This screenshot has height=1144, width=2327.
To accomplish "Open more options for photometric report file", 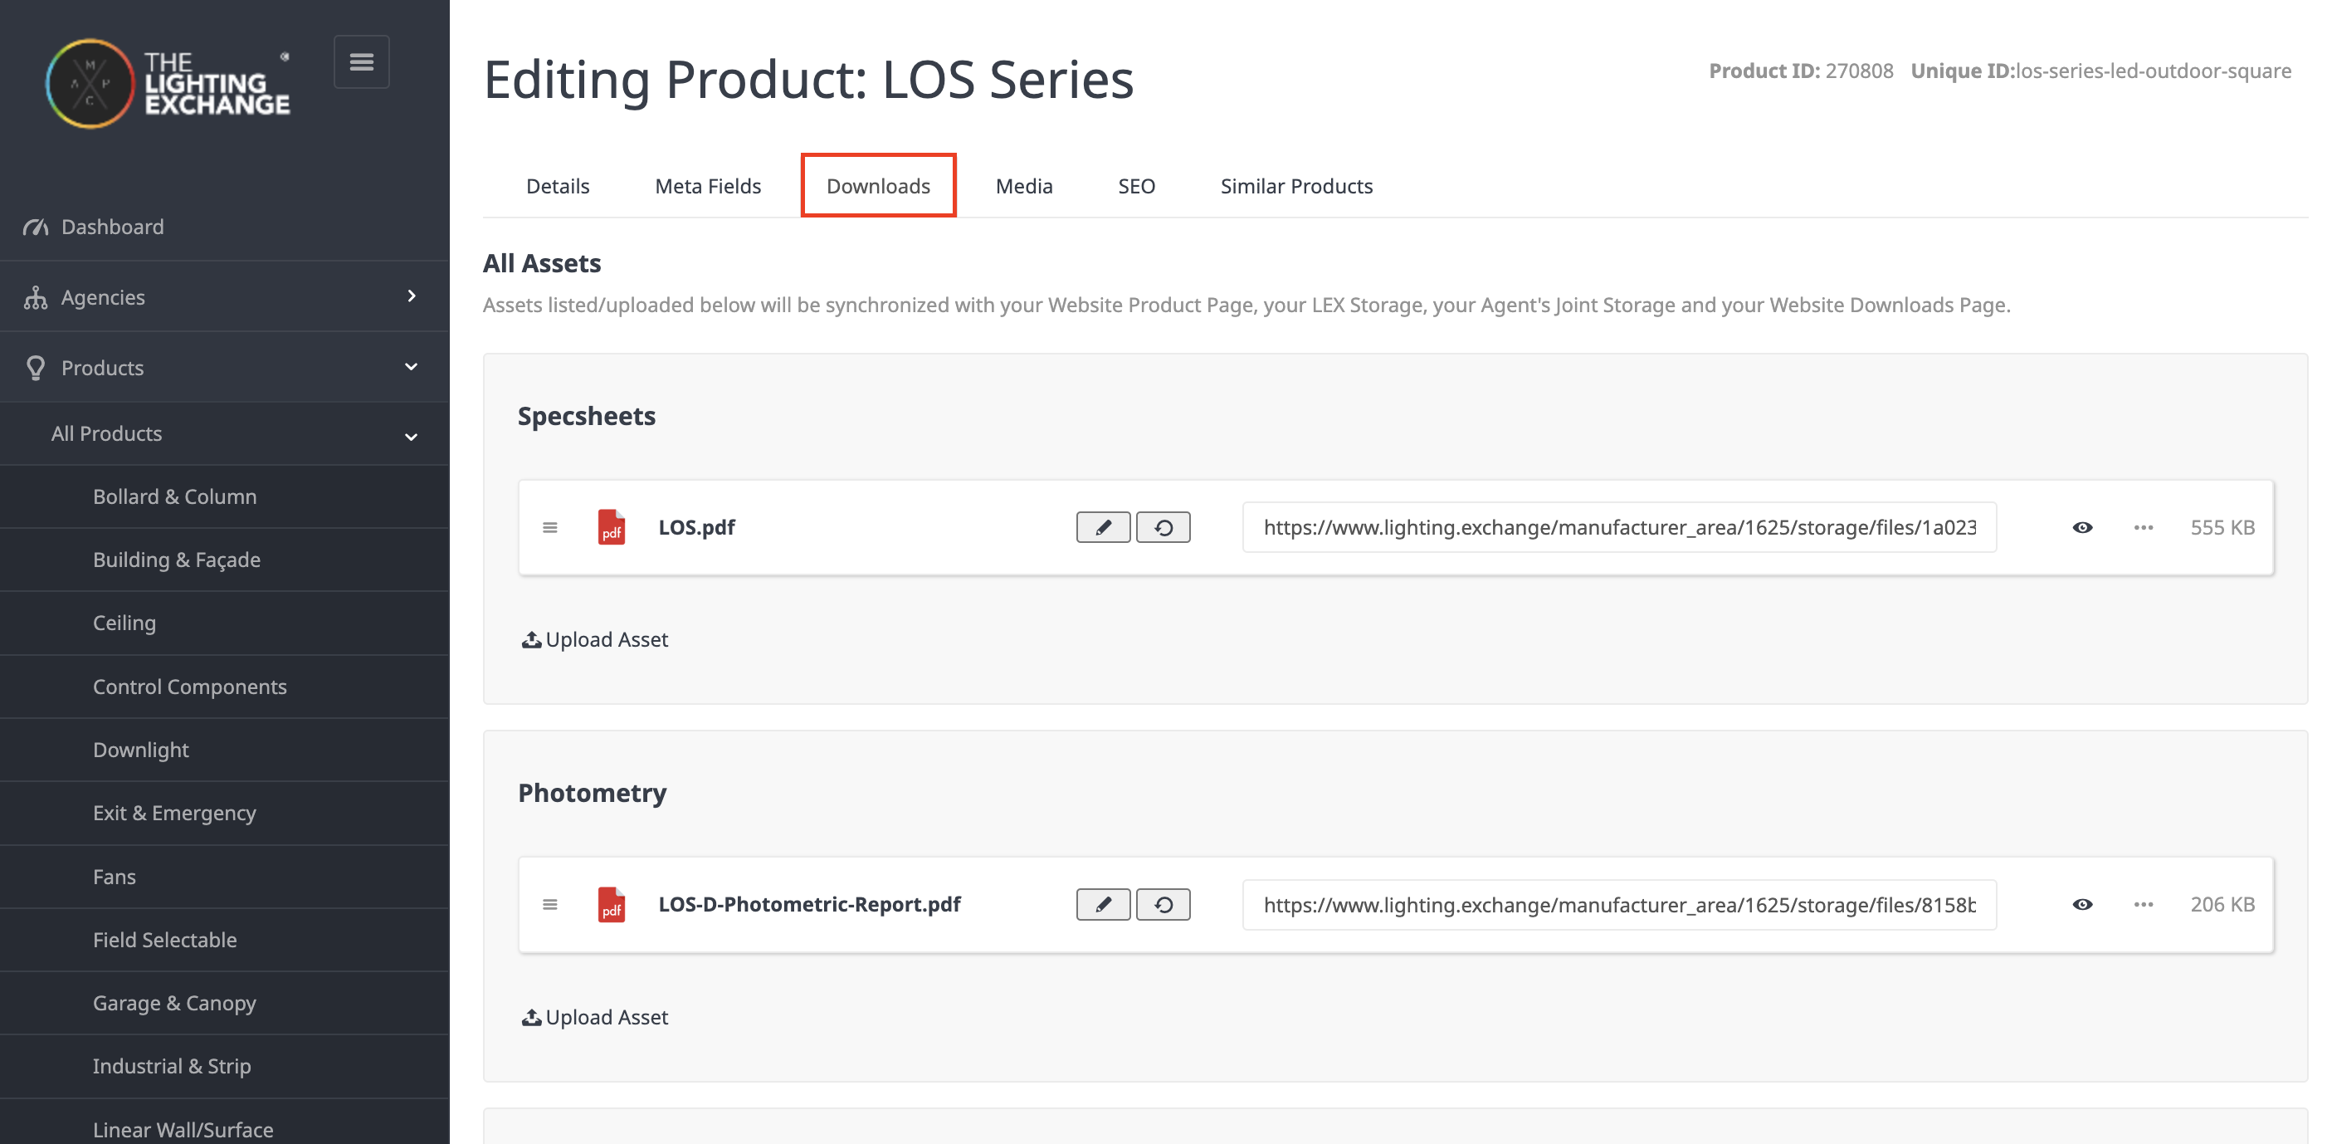I will (2143, 905).
